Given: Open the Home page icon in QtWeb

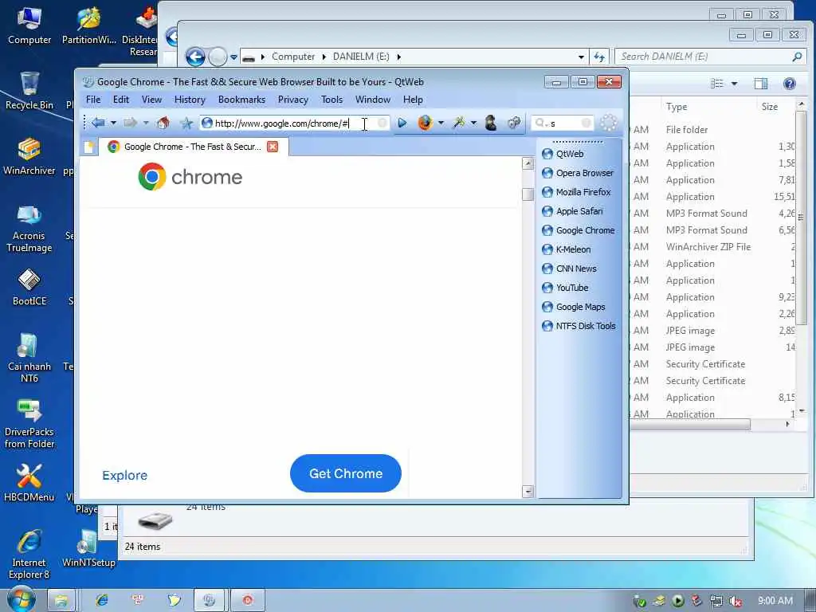Looking at the screenshot, I should click(163, 123).
